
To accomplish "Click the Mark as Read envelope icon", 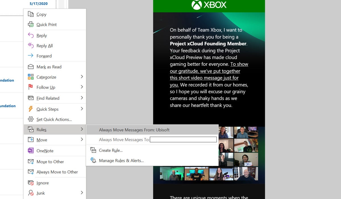I will tap(31, 67).
